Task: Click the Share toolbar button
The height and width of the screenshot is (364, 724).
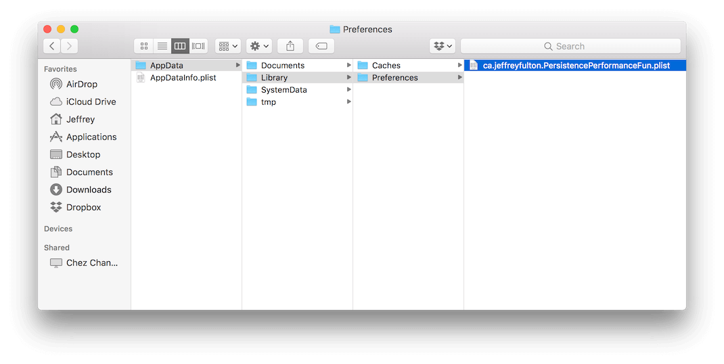Action: click(290, 46)
